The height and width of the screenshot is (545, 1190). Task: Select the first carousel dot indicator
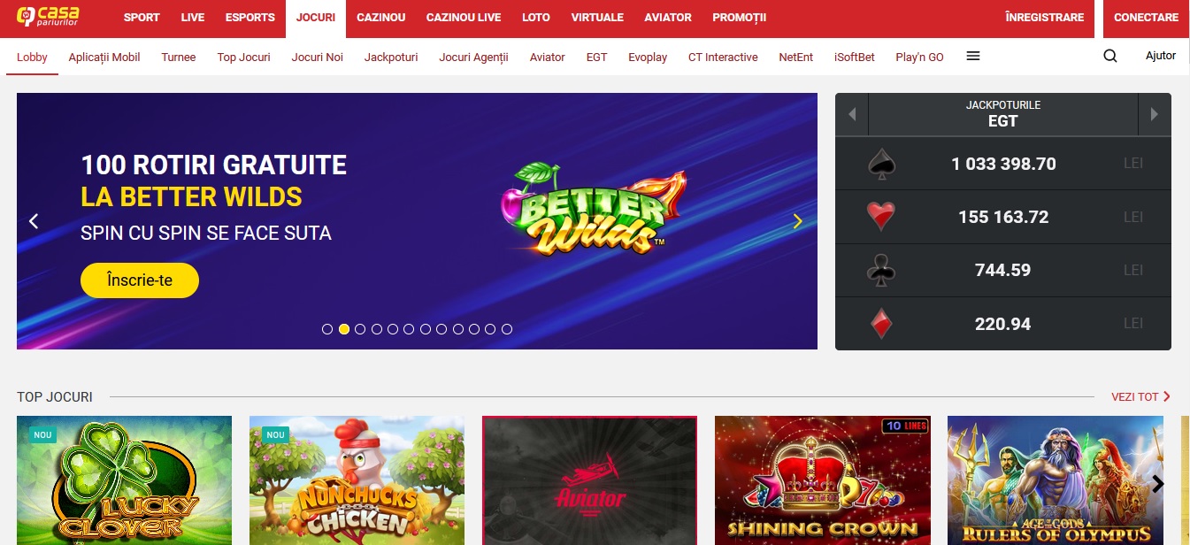click(327, 329)
